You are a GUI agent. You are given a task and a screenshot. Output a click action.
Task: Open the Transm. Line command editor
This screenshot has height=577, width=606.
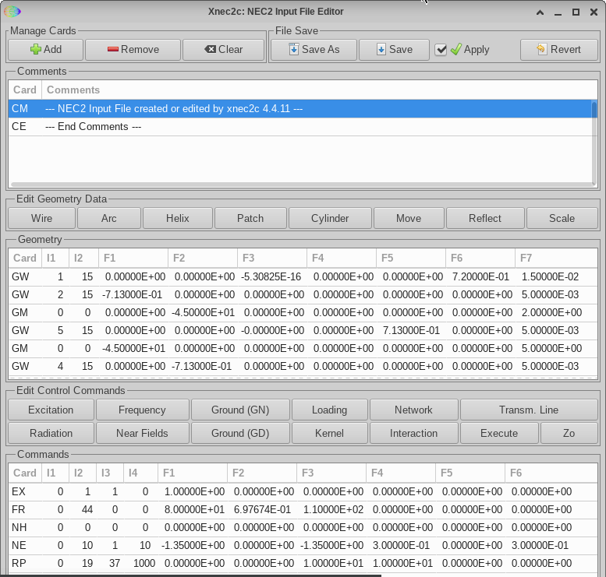[528, 410]
